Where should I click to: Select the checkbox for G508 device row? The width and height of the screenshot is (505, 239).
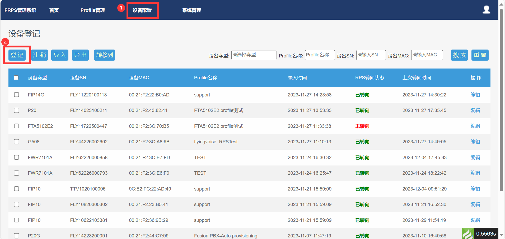point(17,142)
